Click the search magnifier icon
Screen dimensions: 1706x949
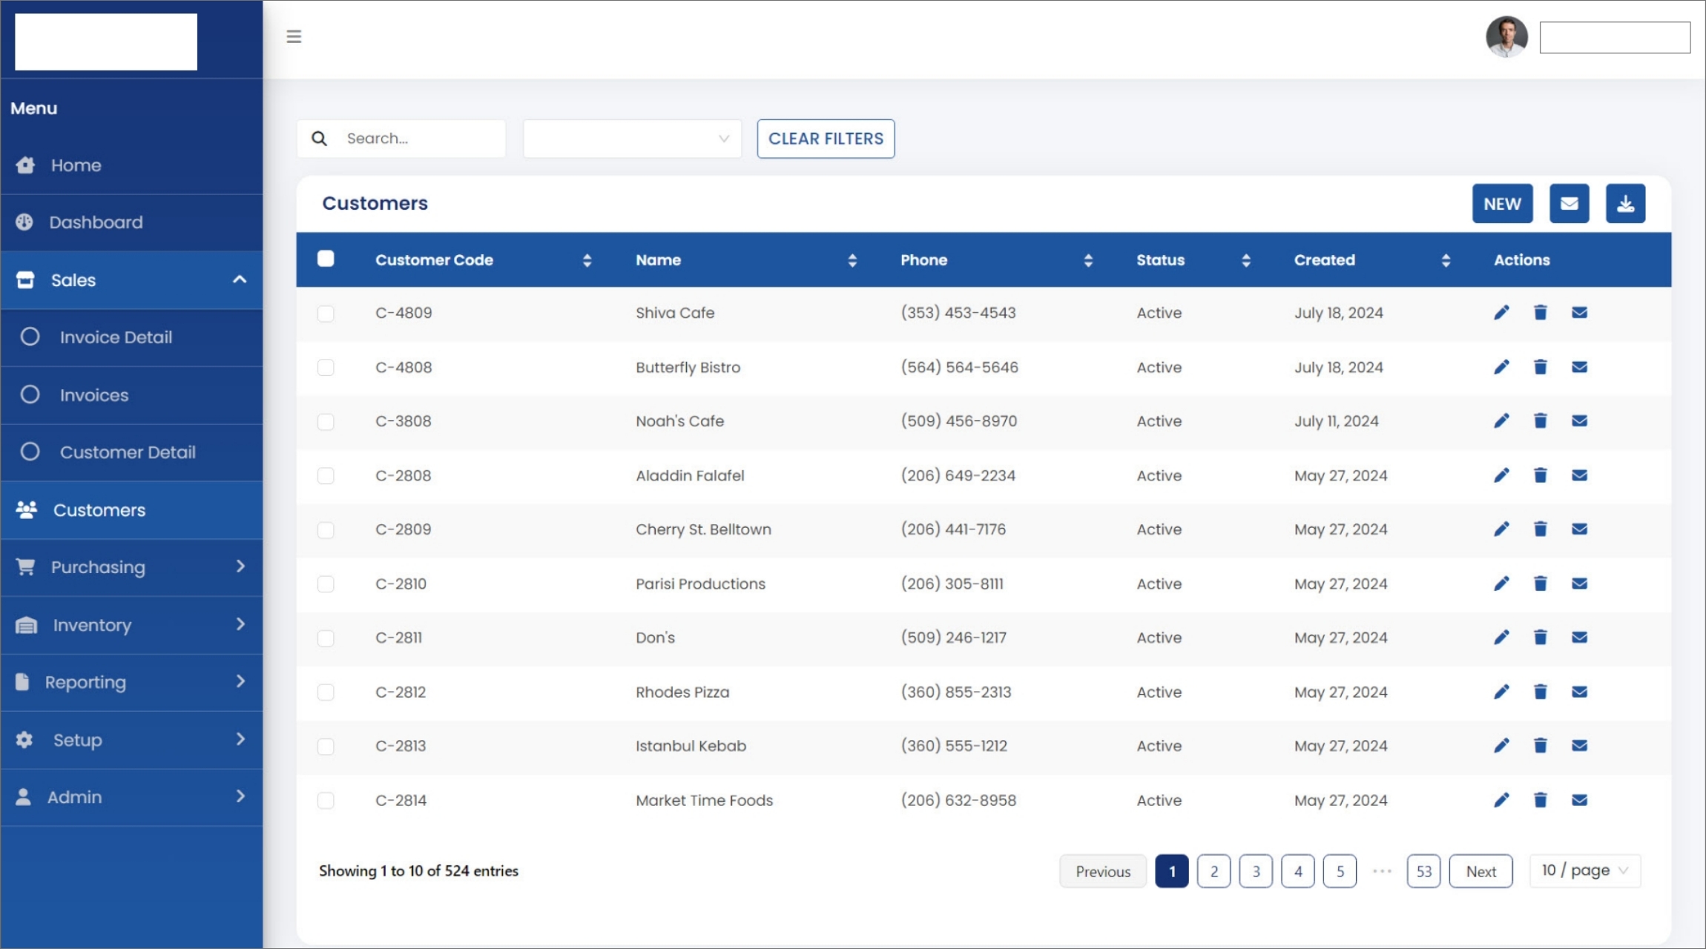[x=319, y=139]
